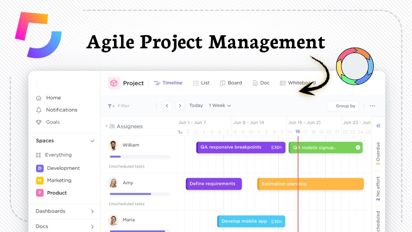Viewport: 412px width, 232px height.
Task: Collapse the Spaces section chevron
Action: click(92, 141)
